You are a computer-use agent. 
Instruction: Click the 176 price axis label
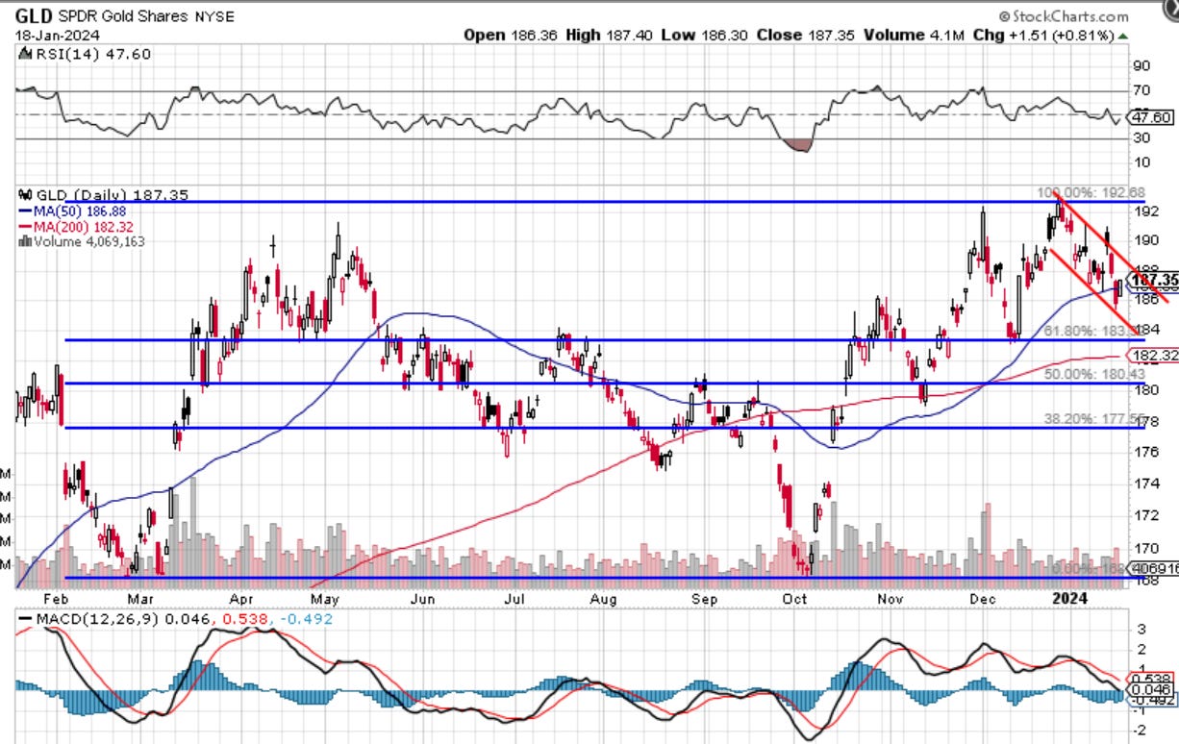point(1146,452)
